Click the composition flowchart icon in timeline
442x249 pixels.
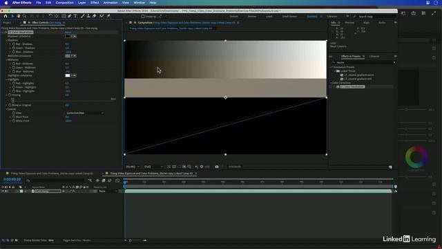90,181
